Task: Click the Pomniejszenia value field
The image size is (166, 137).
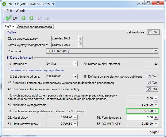Action: [140, 117]
